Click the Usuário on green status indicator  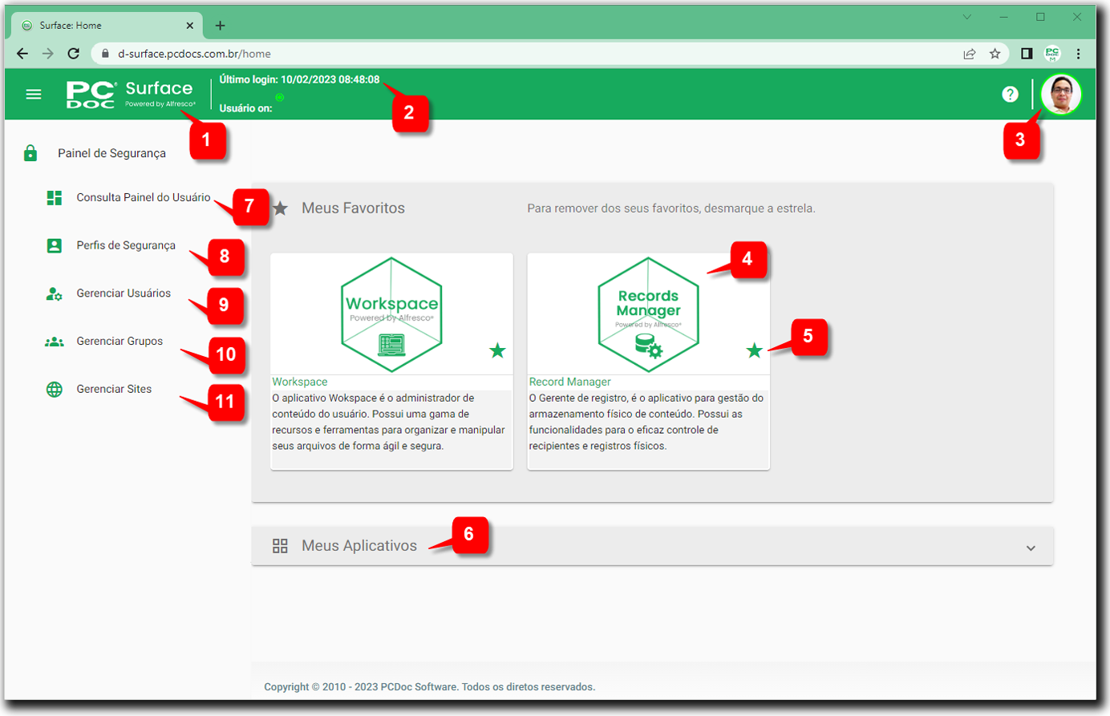click(x=279, y=97)
